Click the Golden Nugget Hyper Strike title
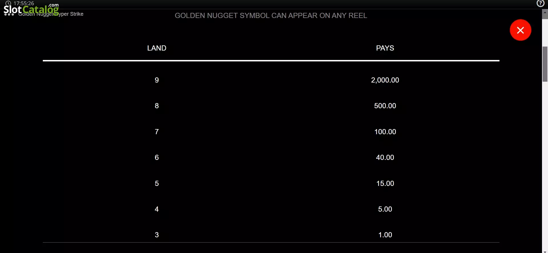This screenshot has width=548, height=253. coord(51,14)
